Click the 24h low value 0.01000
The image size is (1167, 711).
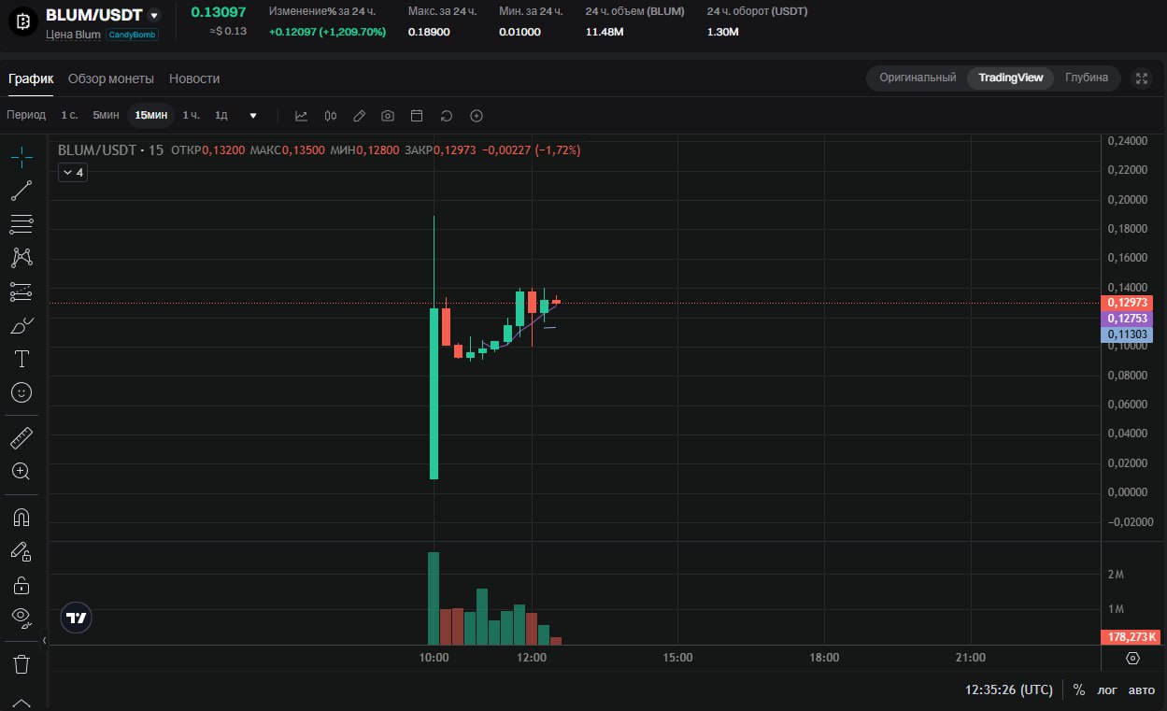(x=519, y=32)
